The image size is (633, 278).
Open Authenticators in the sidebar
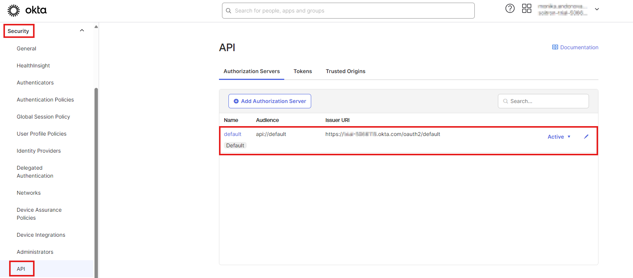[x=35, y=83]
